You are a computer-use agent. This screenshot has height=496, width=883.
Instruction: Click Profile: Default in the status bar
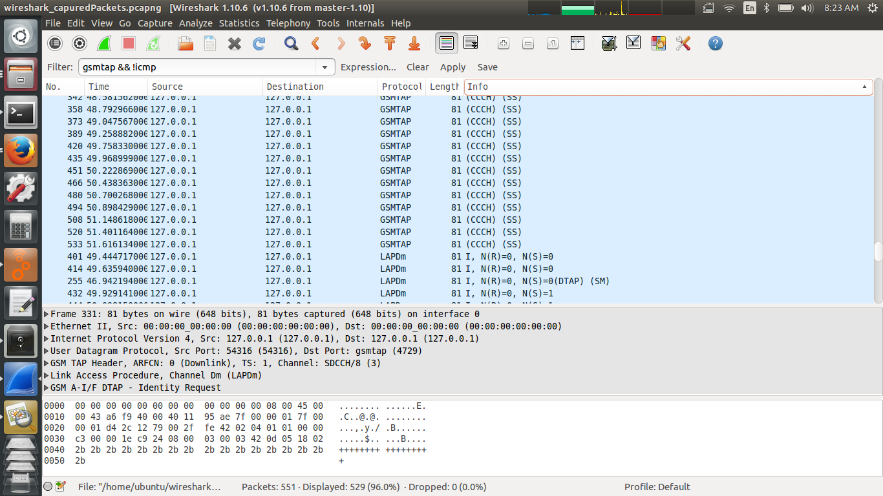(657, 487)
